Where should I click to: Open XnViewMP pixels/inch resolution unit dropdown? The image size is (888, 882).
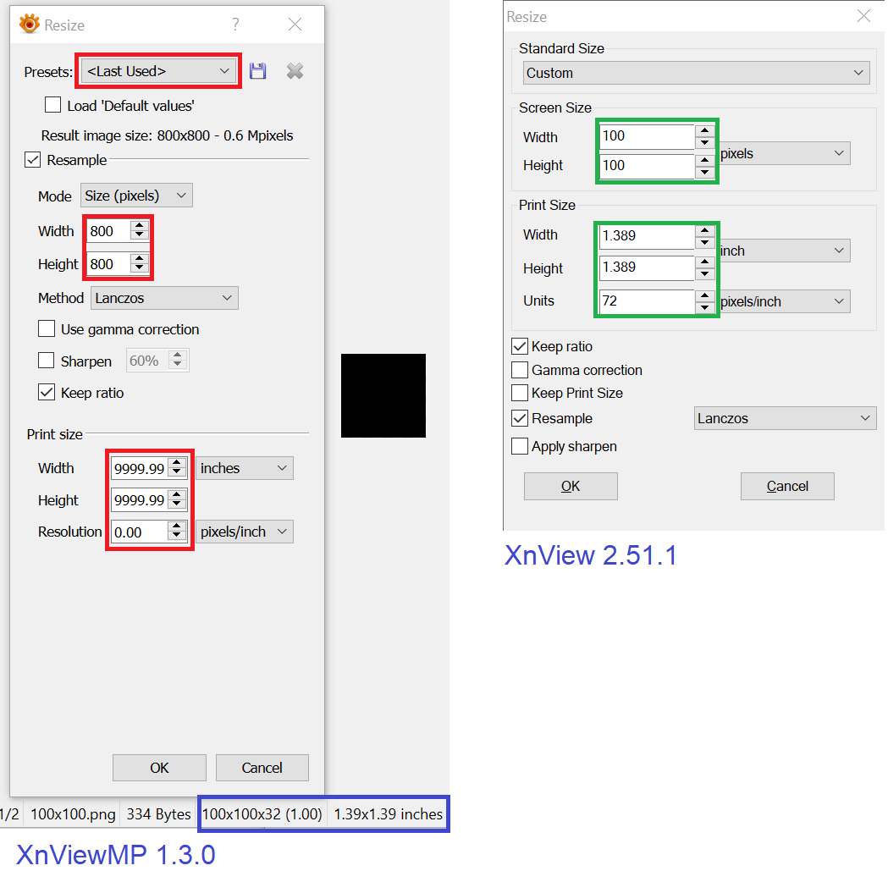tap(244, 532)
